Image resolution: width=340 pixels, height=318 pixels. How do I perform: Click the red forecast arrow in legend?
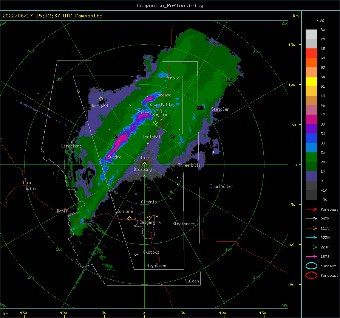pos(311,209)
